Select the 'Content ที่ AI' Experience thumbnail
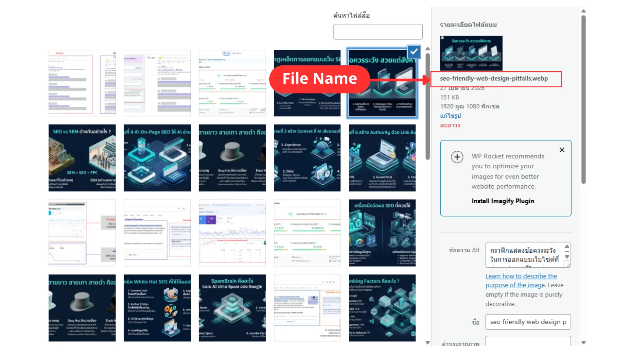Viewport: 628px width, 353px height. [x=307, y=158]
